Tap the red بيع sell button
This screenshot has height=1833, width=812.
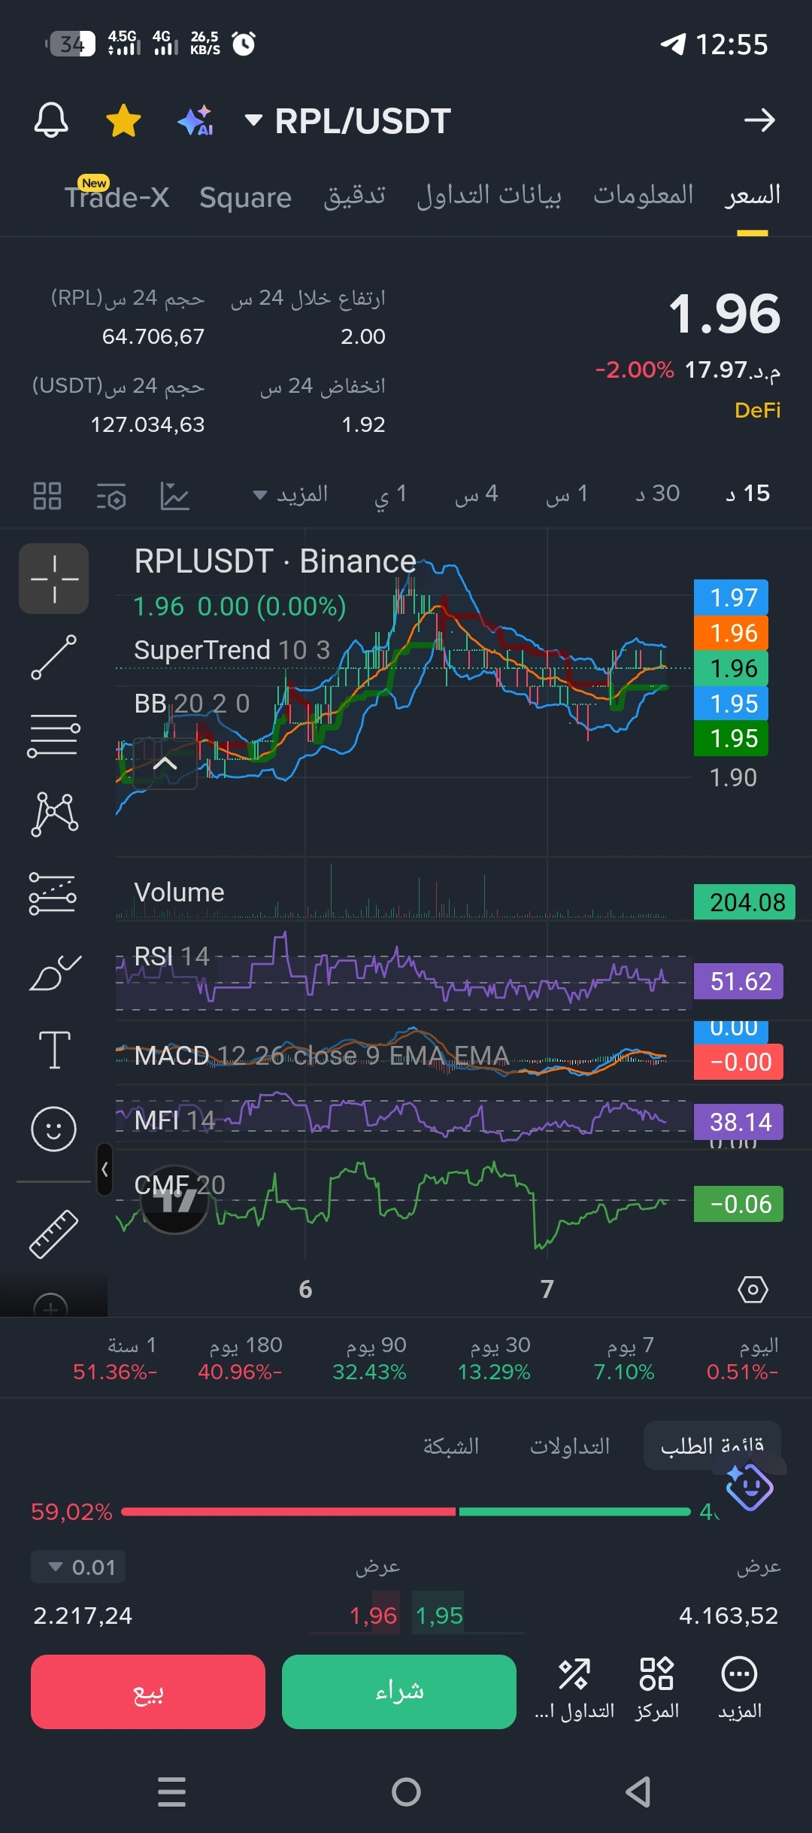tap(148, 1692)
